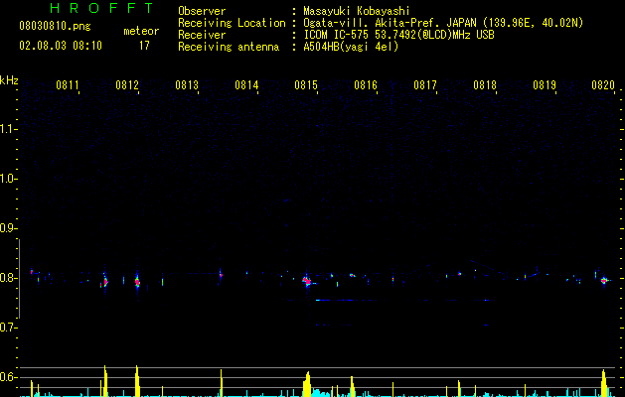Click the 0814 time axis marker
Viewport: 625px width, 397px height.
coord(246,85)
